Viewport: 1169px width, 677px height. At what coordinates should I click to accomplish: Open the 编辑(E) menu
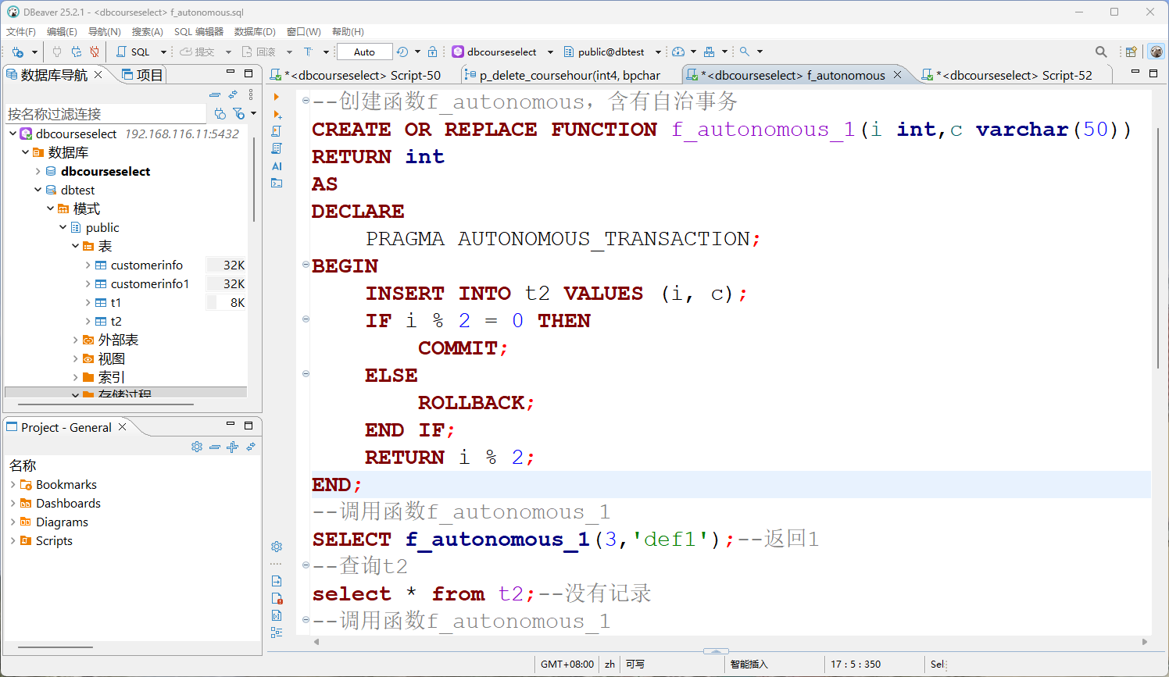click(x=62, y=31)
